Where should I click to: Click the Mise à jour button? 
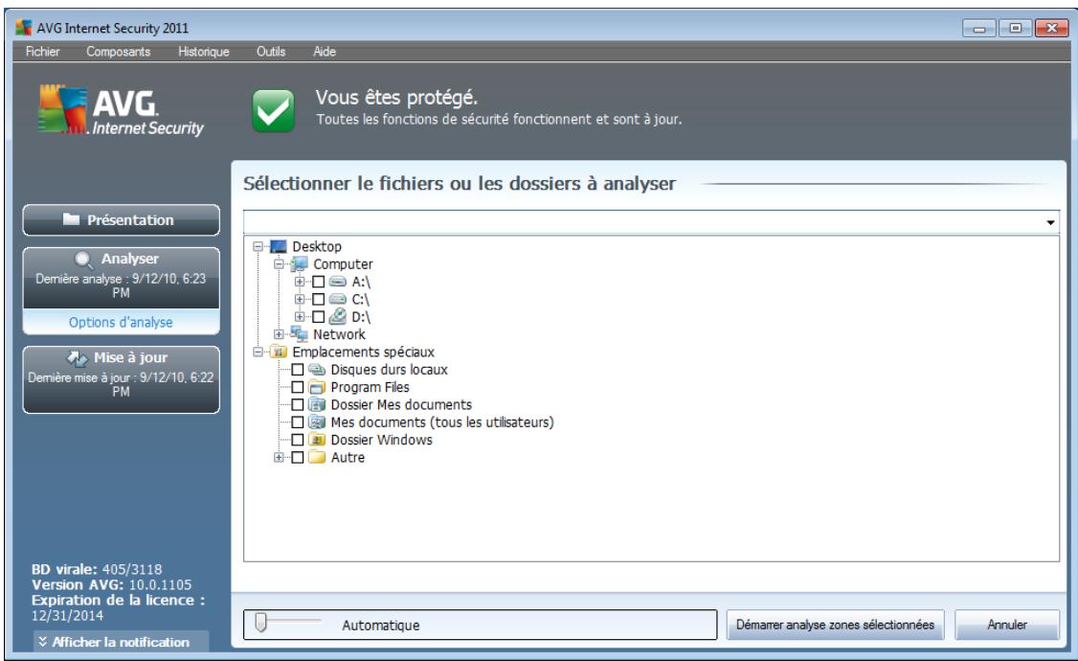121,379
